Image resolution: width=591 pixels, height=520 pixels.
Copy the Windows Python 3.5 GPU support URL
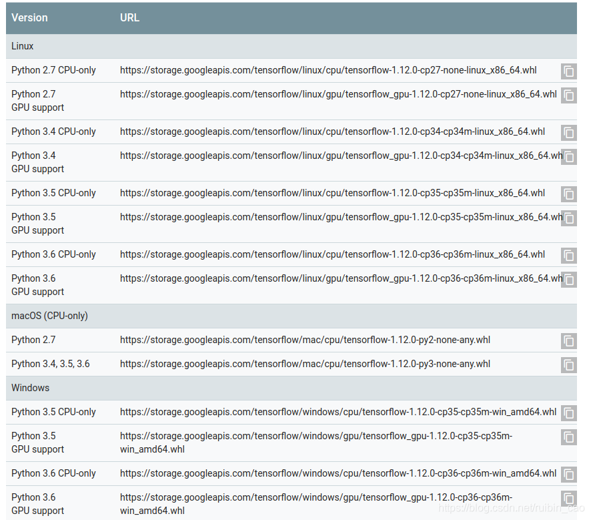[x=569, y=437]
